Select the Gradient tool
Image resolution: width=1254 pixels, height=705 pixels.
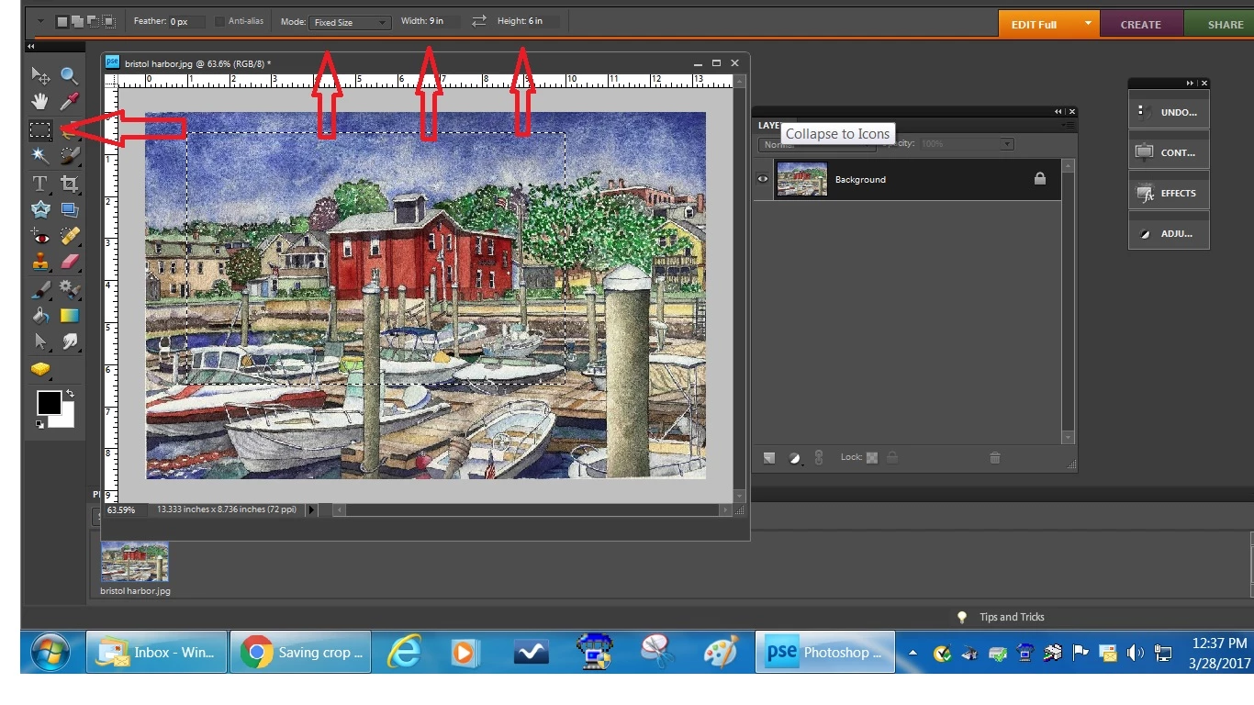point(69,316)
